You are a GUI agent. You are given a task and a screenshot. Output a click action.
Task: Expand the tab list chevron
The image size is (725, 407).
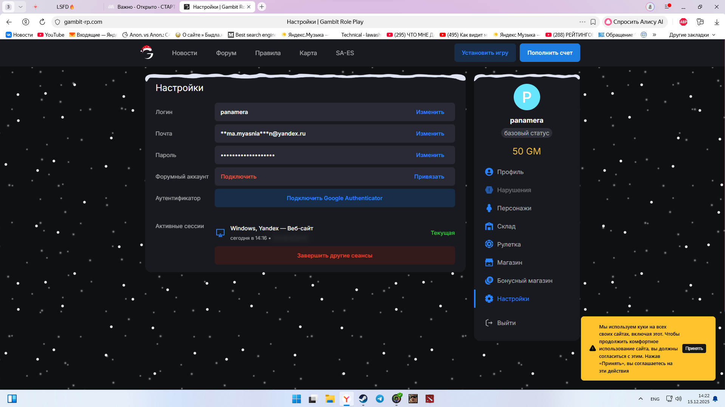20,7
